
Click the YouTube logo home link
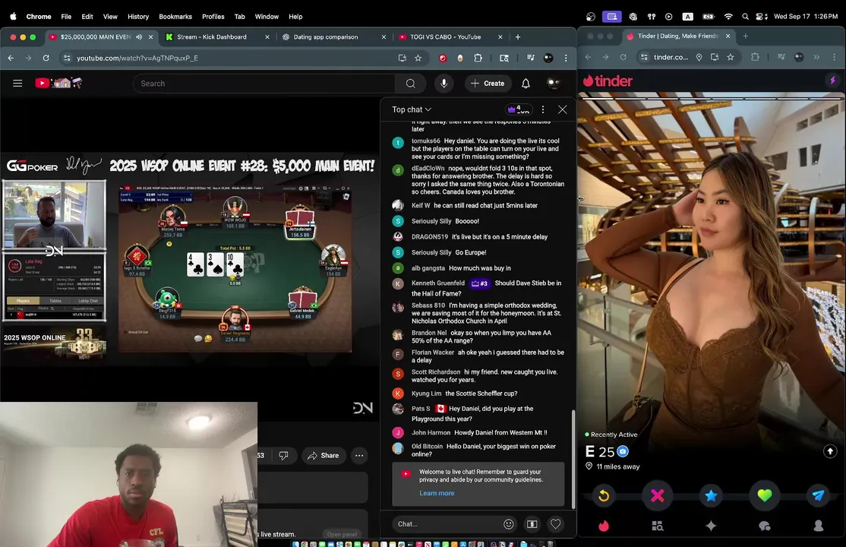click(58, 83)
